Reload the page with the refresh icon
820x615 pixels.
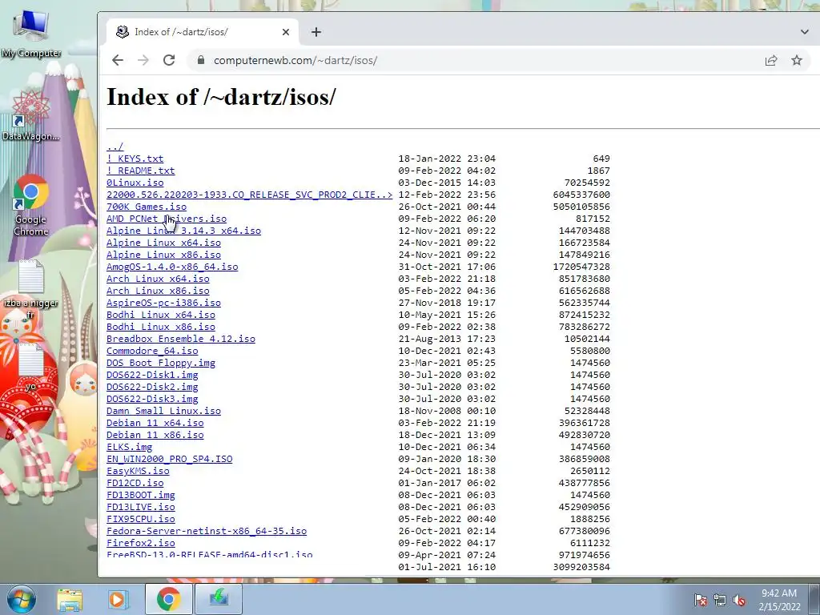click(169, 60)
